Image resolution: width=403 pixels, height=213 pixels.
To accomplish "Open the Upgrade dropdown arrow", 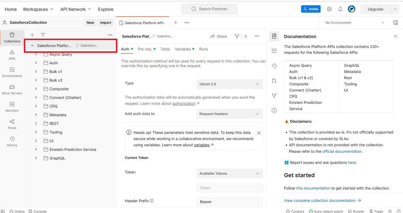I will 395,9.
